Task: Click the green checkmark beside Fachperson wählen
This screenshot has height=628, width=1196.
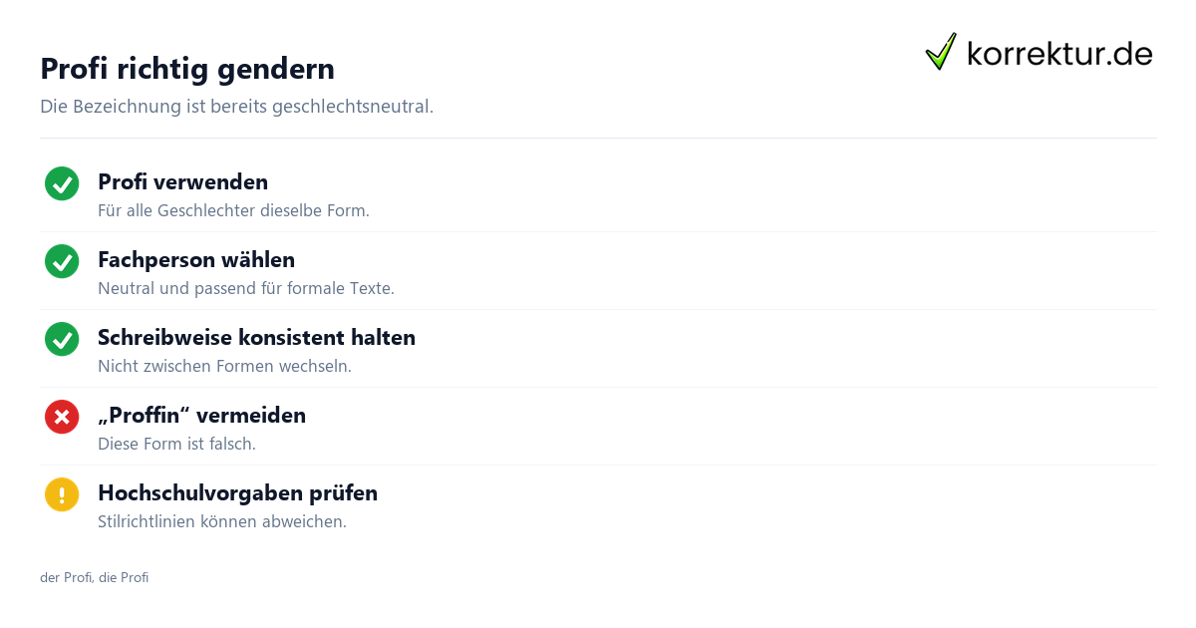Action: pyautogui.click(x=62, y=261)
